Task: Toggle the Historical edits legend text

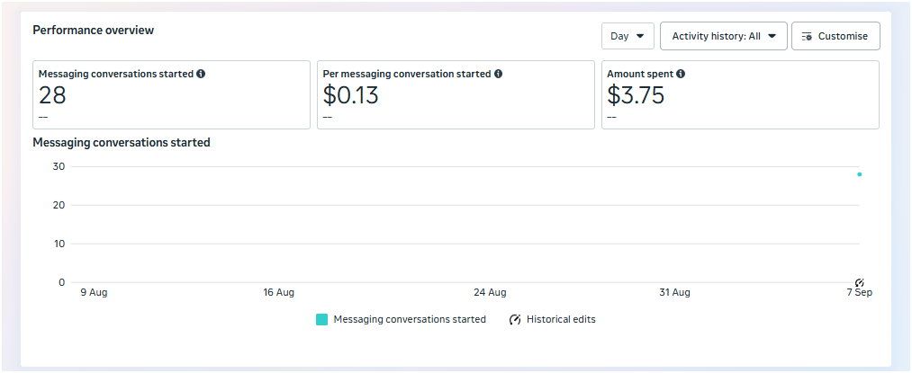Action: tap(561, 319)
